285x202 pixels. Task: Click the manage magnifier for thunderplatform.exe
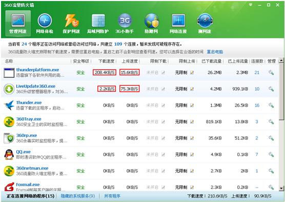click(271, 72)
